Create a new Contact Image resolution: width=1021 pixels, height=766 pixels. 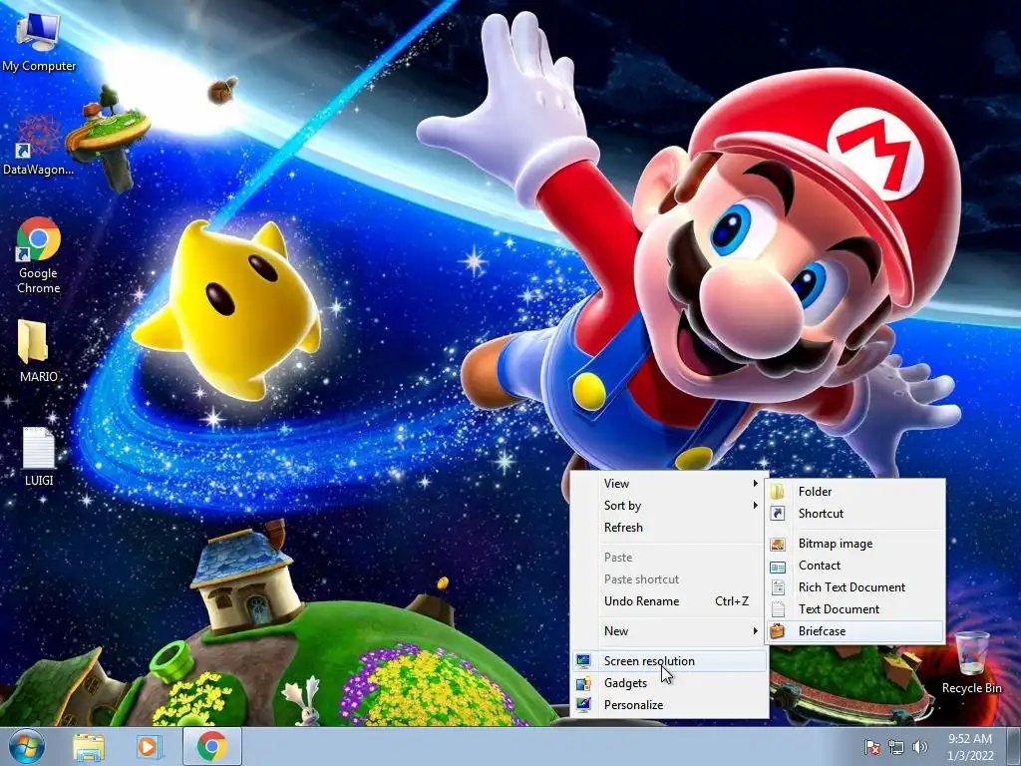[854, 567]
